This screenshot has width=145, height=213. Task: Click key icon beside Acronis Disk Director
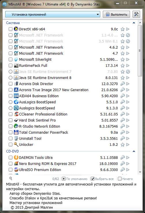coord(123,84)
